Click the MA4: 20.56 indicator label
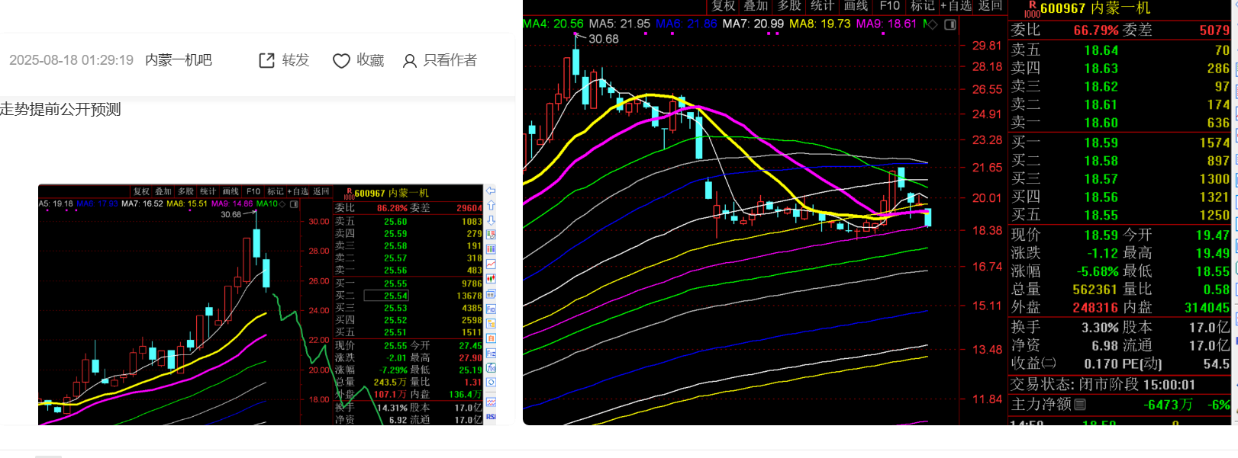This screenshot has width=1238, height=458. pos(553,24)
